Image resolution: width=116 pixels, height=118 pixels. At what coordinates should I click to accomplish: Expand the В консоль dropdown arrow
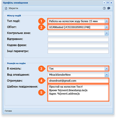[x=106, y=69]
